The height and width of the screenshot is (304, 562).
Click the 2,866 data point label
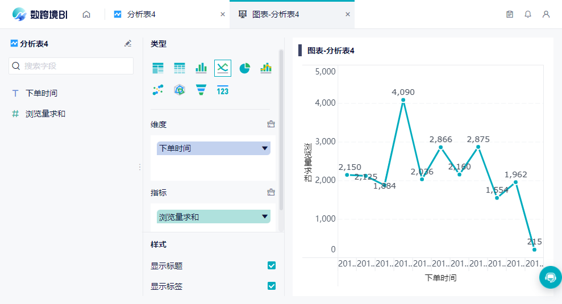(441, 139)
